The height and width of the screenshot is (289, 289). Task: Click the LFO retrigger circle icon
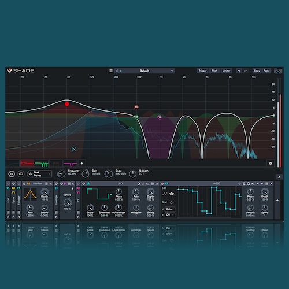coord(139,184)
